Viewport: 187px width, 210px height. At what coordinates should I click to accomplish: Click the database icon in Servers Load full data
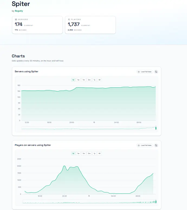pyautogui.click(x=139, y=72)
